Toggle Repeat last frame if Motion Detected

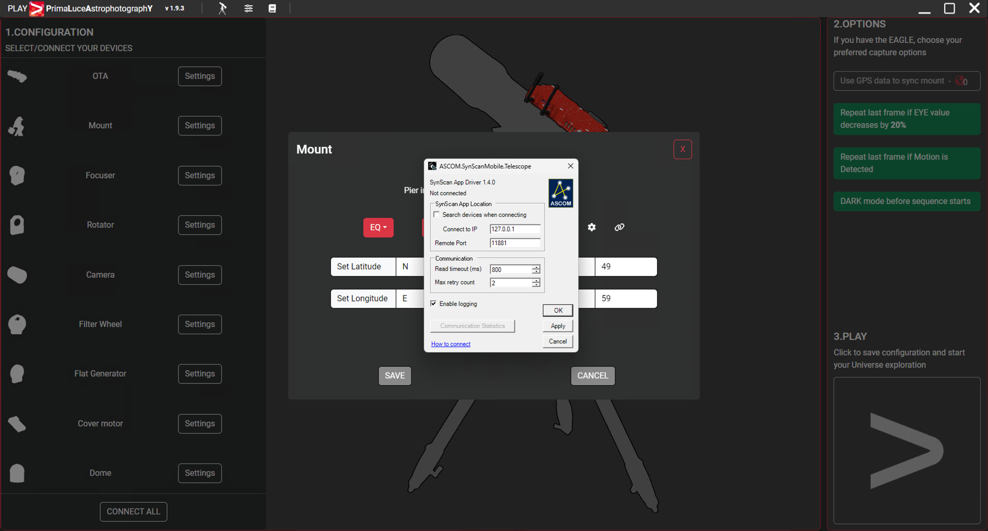tap(907, 163)
